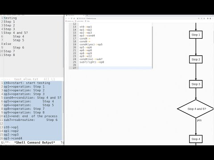Screen dimensions: 214x160
Task: Place cursor on 'st0->op1' in web editor
Action: pos(86,27)
